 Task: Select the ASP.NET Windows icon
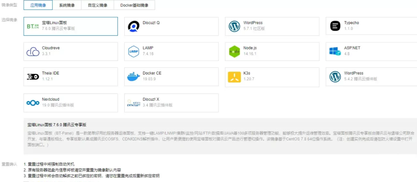(335, 51)
